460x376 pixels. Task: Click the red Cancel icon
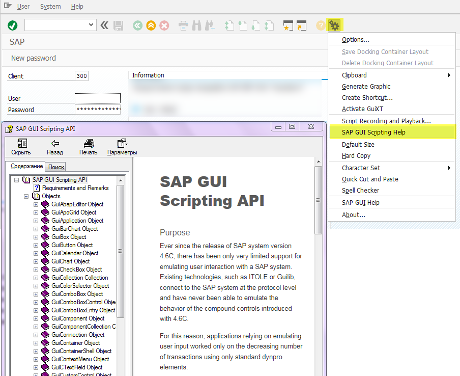click(164, 25)
